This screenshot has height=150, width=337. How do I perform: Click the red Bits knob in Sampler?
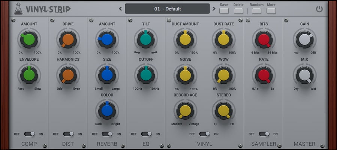coord(264,39)
